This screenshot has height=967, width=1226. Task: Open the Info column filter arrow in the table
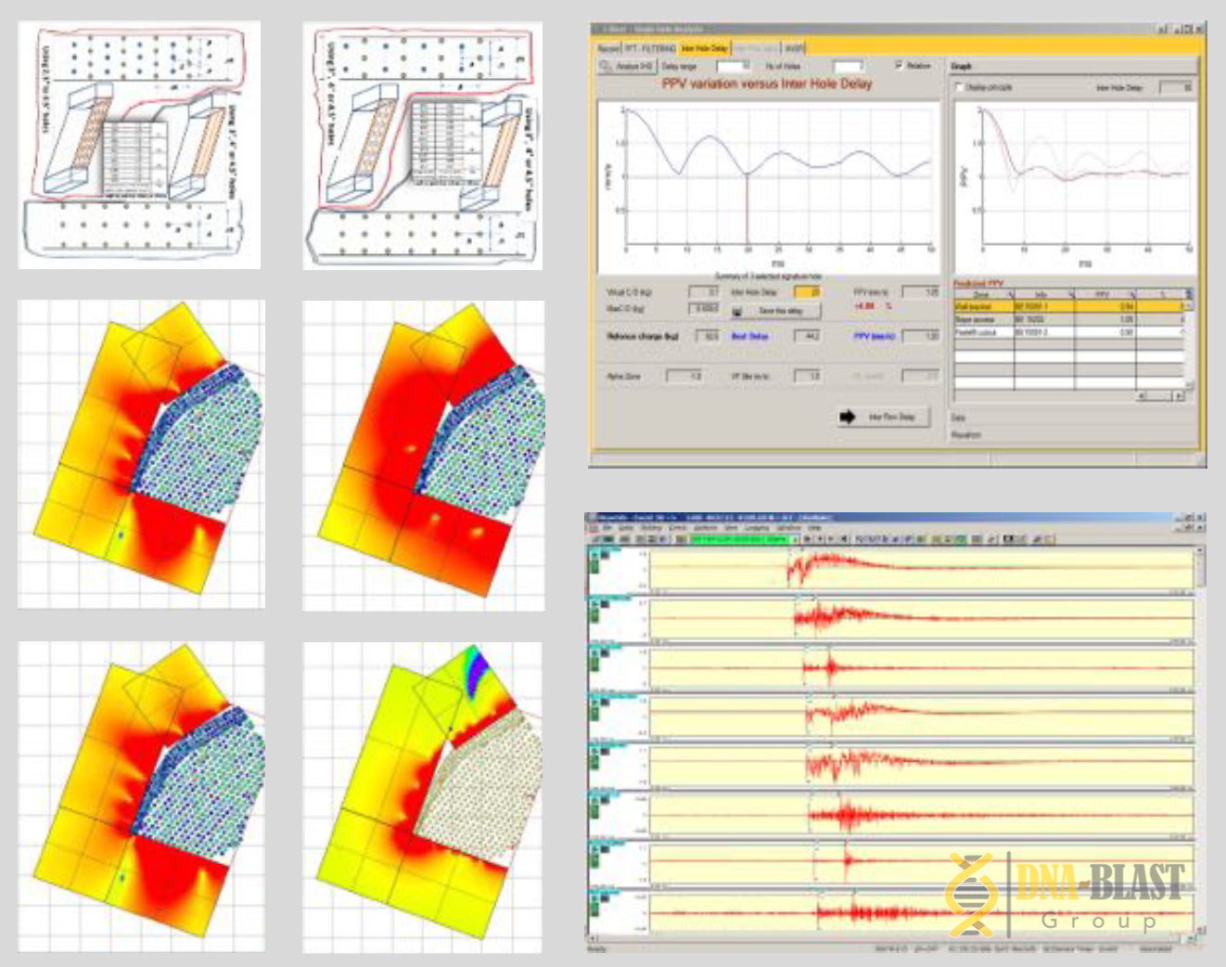point(1070,294)
